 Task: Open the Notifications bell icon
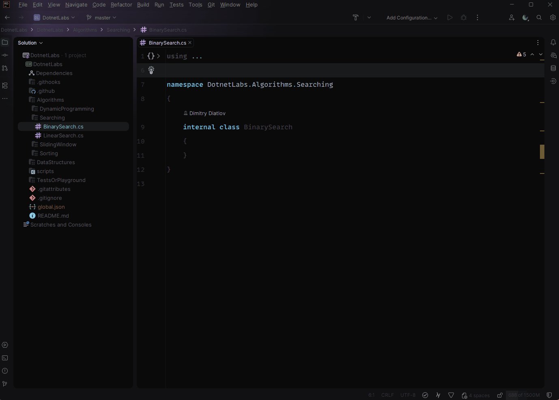(x=553, y=42)
